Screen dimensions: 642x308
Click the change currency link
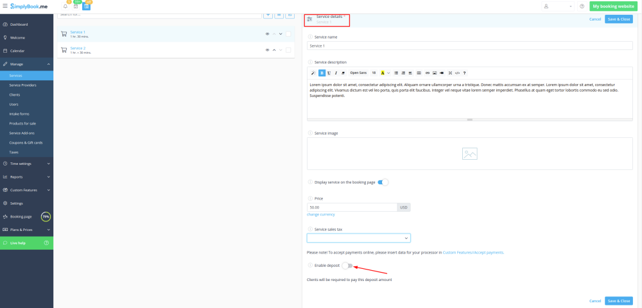coord(320,214)
